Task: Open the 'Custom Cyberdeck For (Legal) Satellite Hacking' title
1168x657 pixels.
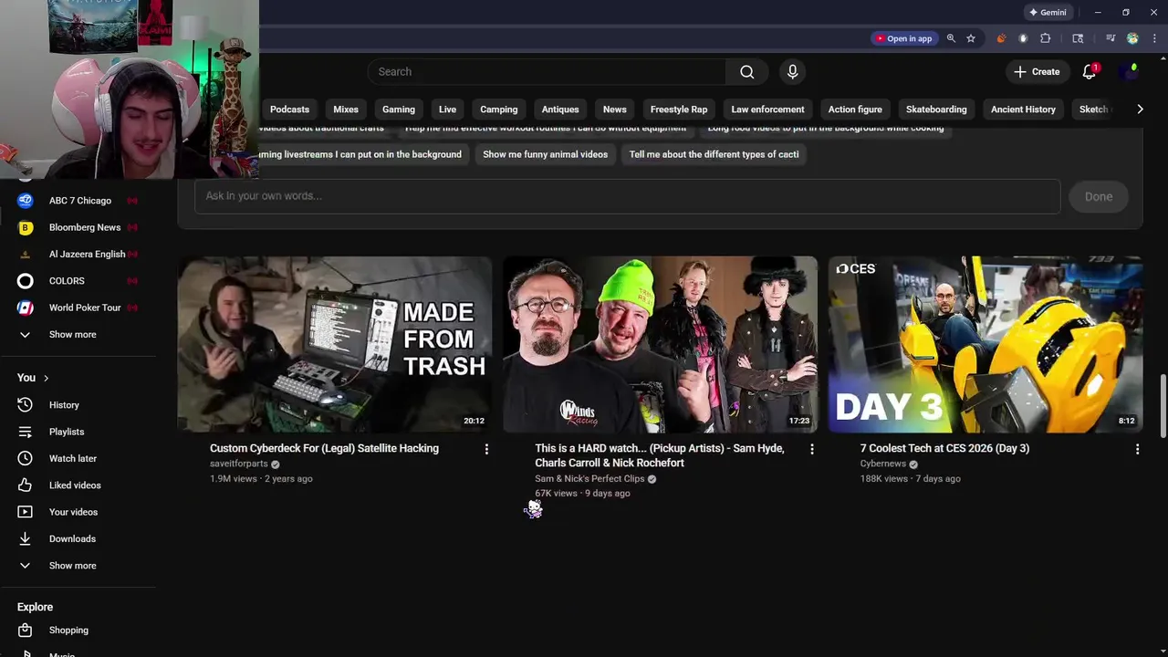Action: click(x=324, y=449)
